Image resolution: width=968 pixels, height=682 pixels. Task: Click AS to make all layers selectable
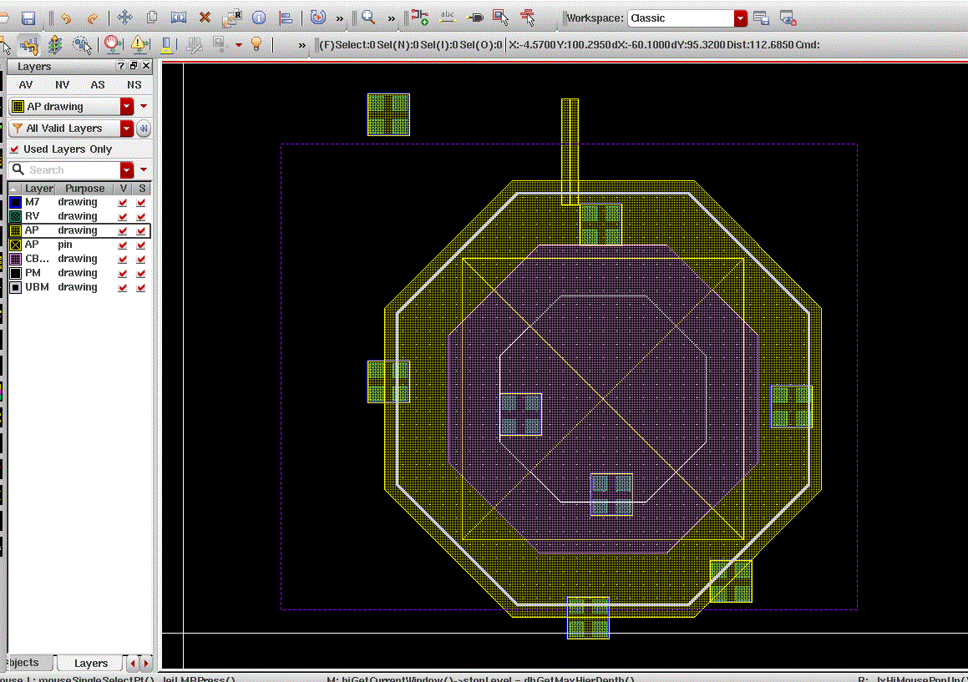tap(98, 84)
